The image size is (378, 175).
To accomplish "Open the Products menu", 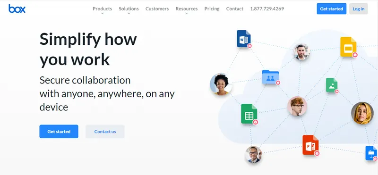I will pos(102,8).
